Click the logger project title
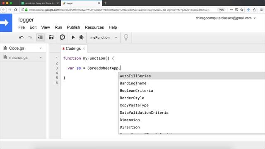This screenshot has width=265, height=149. [x=26, y=19]
